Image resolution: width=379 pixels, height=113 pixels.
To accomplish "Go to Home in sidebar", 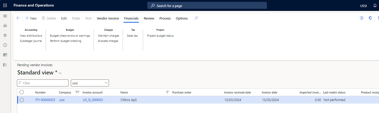I will point(5,26).
